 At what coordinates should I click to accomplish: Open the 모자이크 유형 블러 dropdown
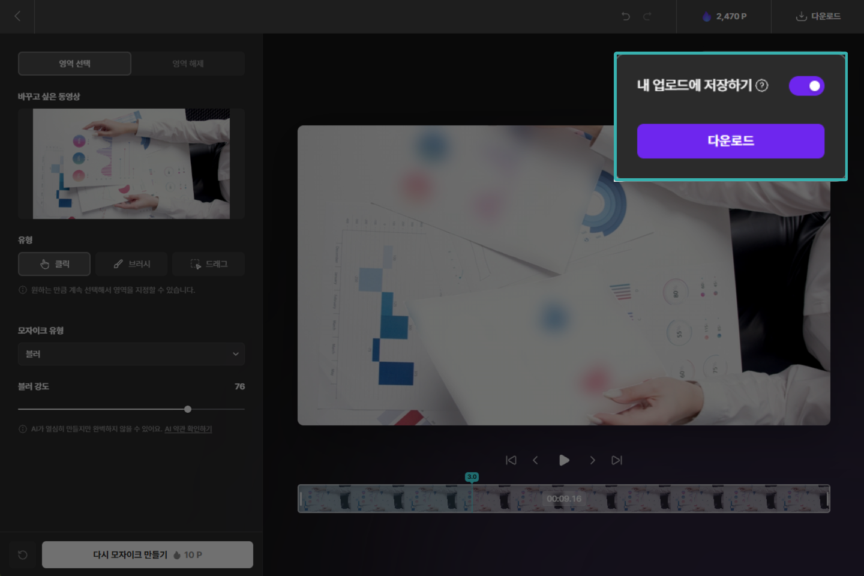pyautogui.click(x=131, y=354)
